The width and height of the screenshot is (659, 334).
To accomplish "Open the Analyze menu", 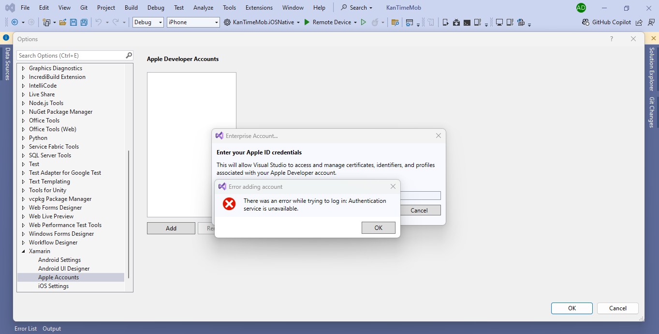I will click(203, 8).
